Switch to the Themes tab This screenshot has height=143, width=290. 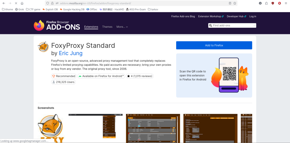click(x=107, y=27)
